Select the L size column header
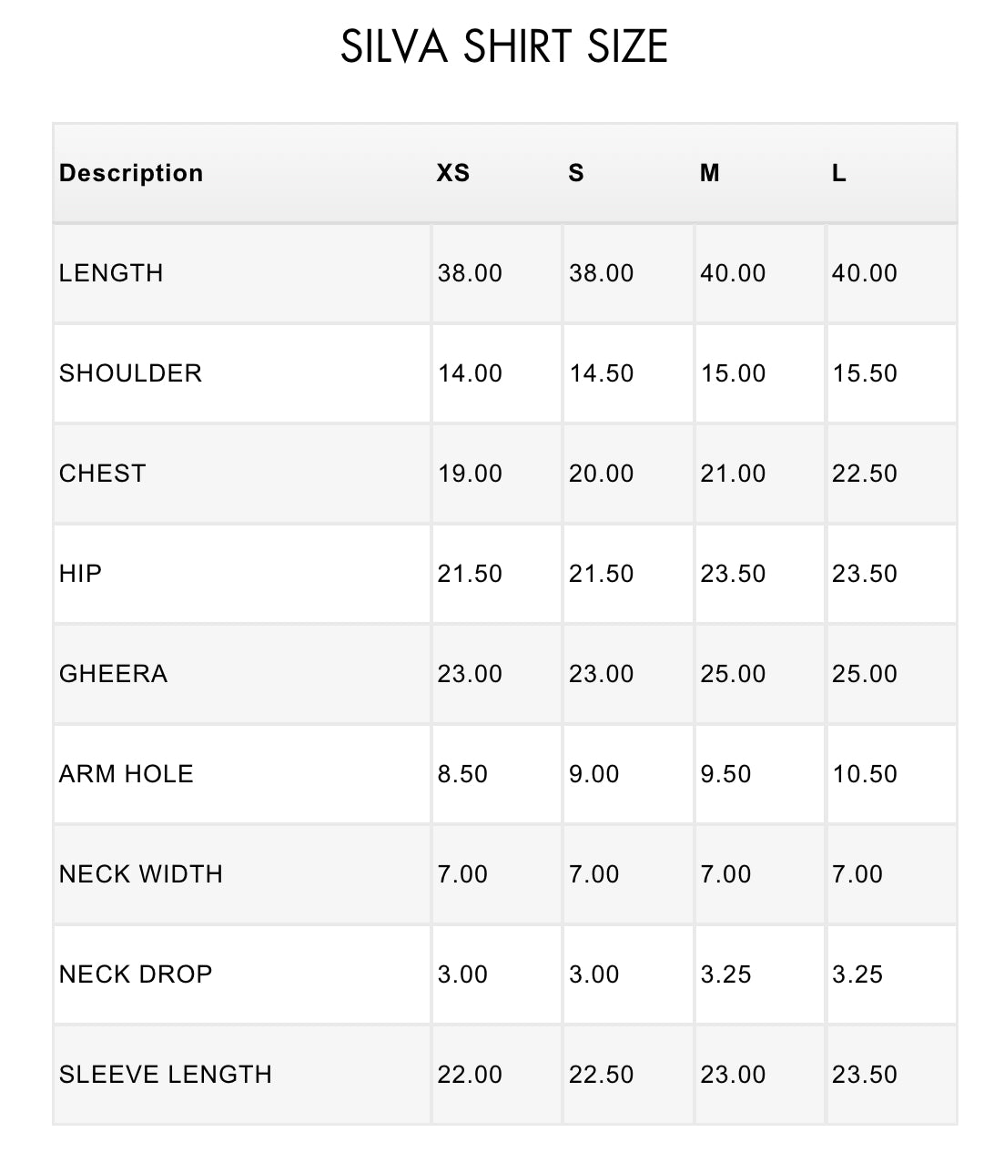994x1163 pixels. tap(839, 173)
